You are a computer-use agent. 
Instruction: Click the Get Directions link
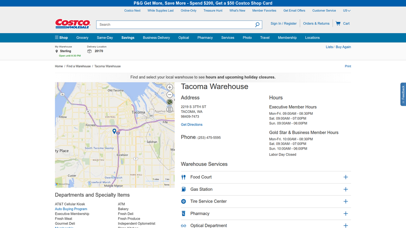192,124
